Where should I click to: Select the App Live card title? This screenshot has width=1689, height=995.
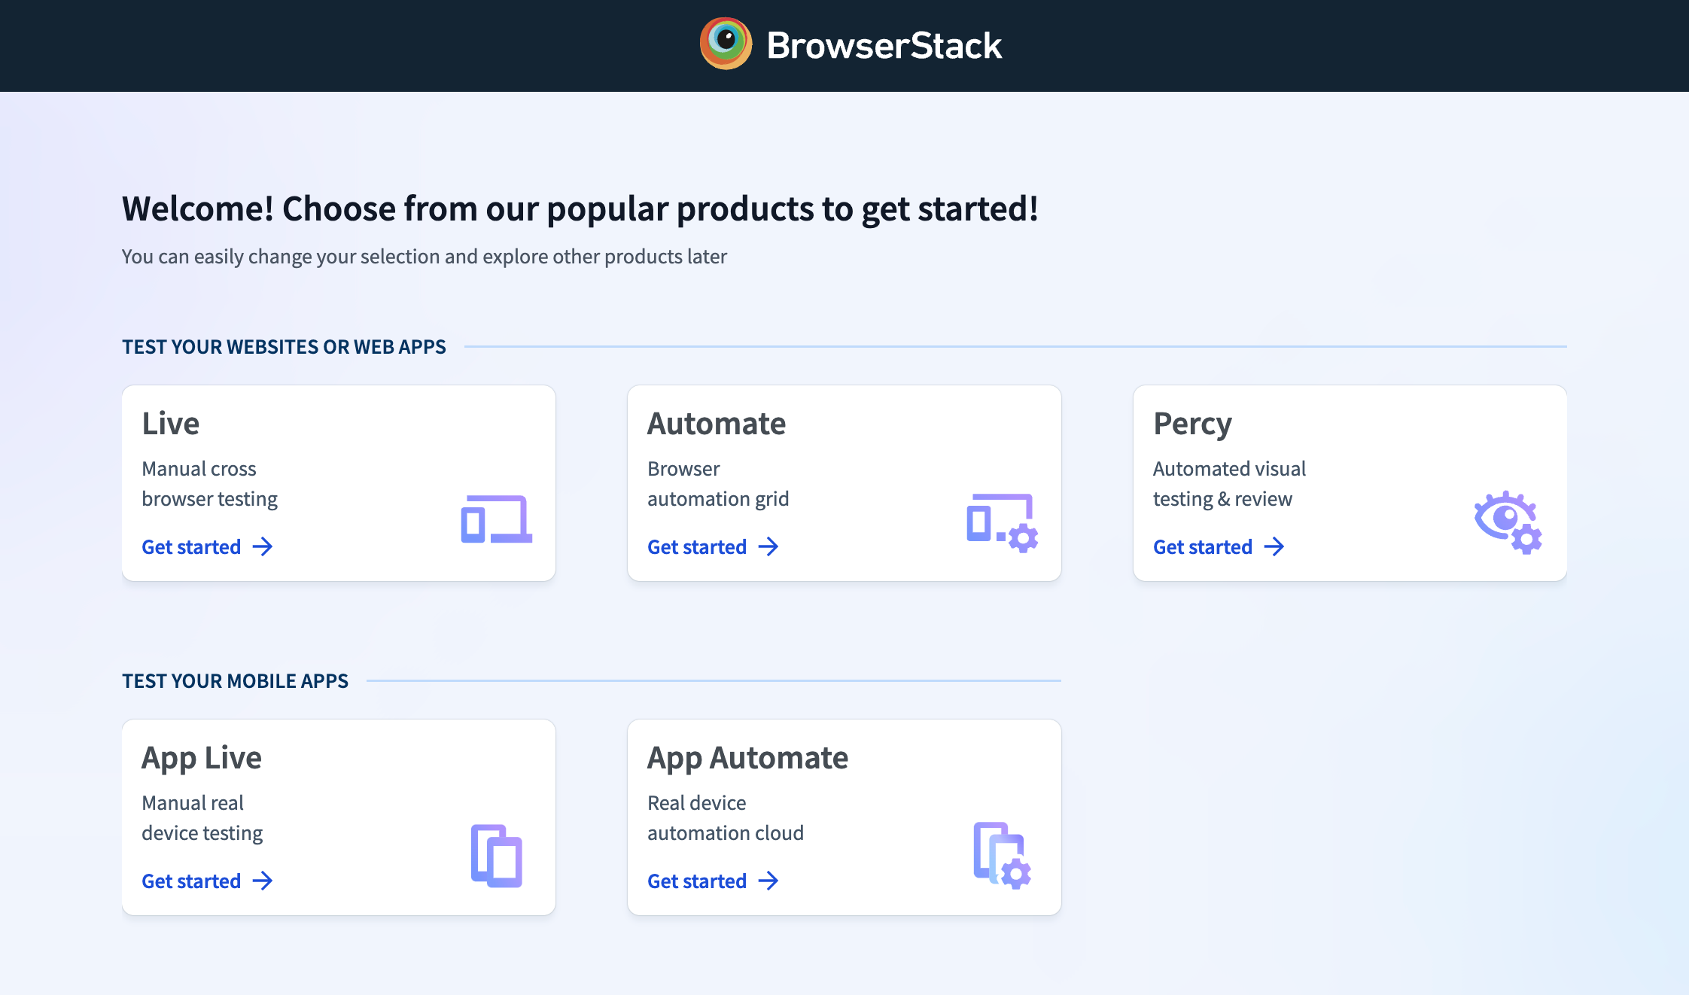(202, 758)
